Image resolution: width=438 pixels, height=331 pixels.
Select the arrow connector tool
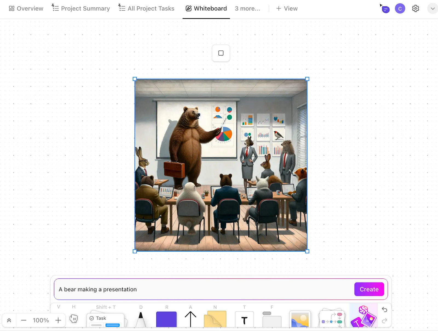(191, 319)
